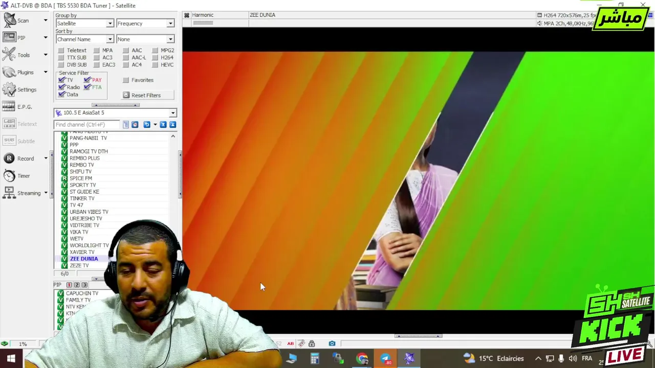The height and width of the screenshot is (368, 655).
Task: Take a snapshot with the camera icon
Action: coord(332,343)
